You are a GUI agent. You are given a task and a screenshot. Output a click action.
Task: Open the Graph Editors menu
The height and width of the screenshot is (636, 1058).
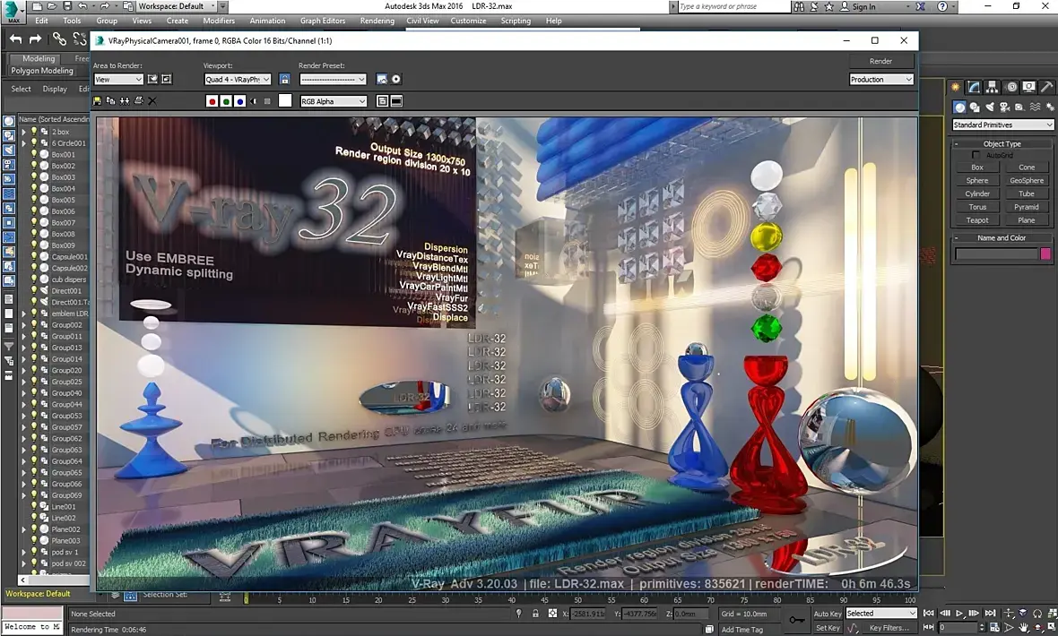point(323,21)
